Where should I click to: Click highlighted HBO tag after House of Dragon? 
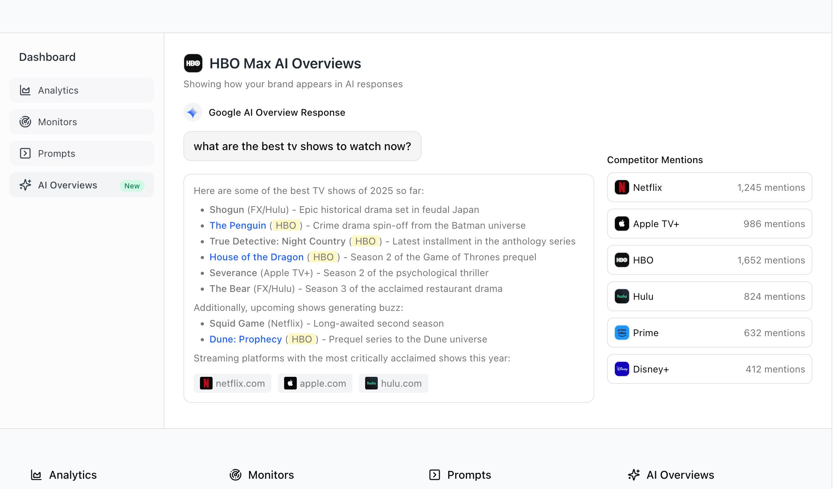coord(324,257)
